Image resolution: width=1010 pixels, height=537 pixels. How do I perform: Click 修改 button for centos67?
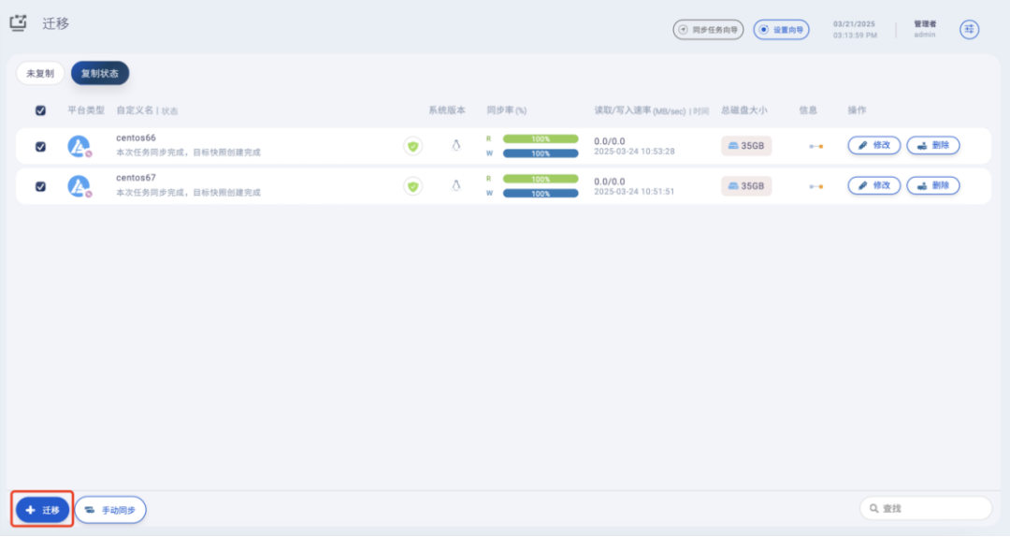tap(873, 185)
